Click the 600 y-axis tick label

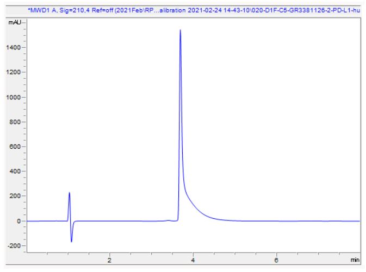point(15,147)
